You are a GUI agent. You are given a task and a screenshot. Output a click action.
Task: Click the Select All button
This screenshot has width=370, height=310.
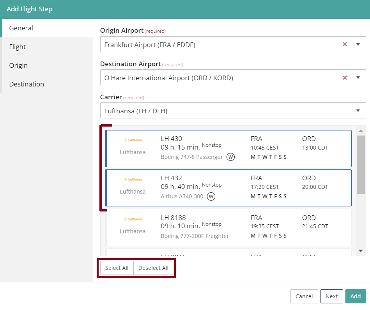pos(117,268)
